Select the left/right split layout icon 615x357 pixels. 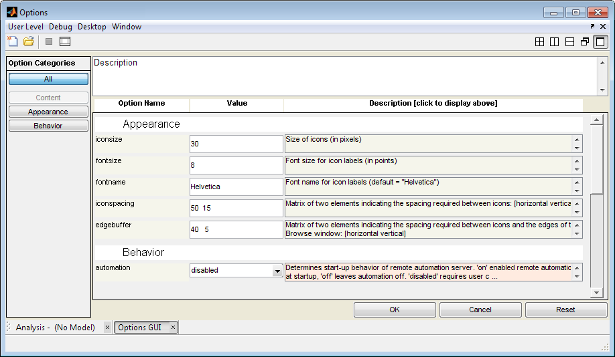point(554,42)
